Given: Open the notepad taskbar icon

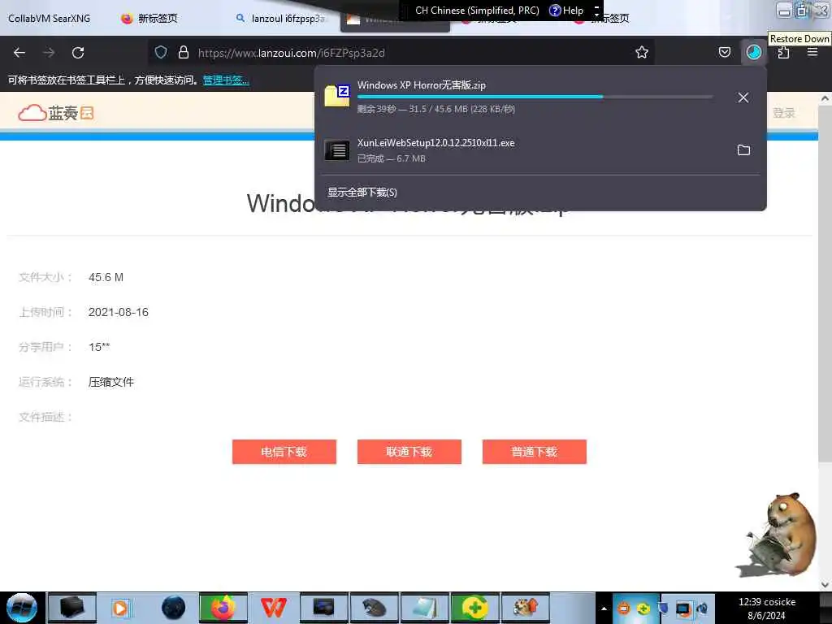Looking at the screenshot, I should [424, 608].
